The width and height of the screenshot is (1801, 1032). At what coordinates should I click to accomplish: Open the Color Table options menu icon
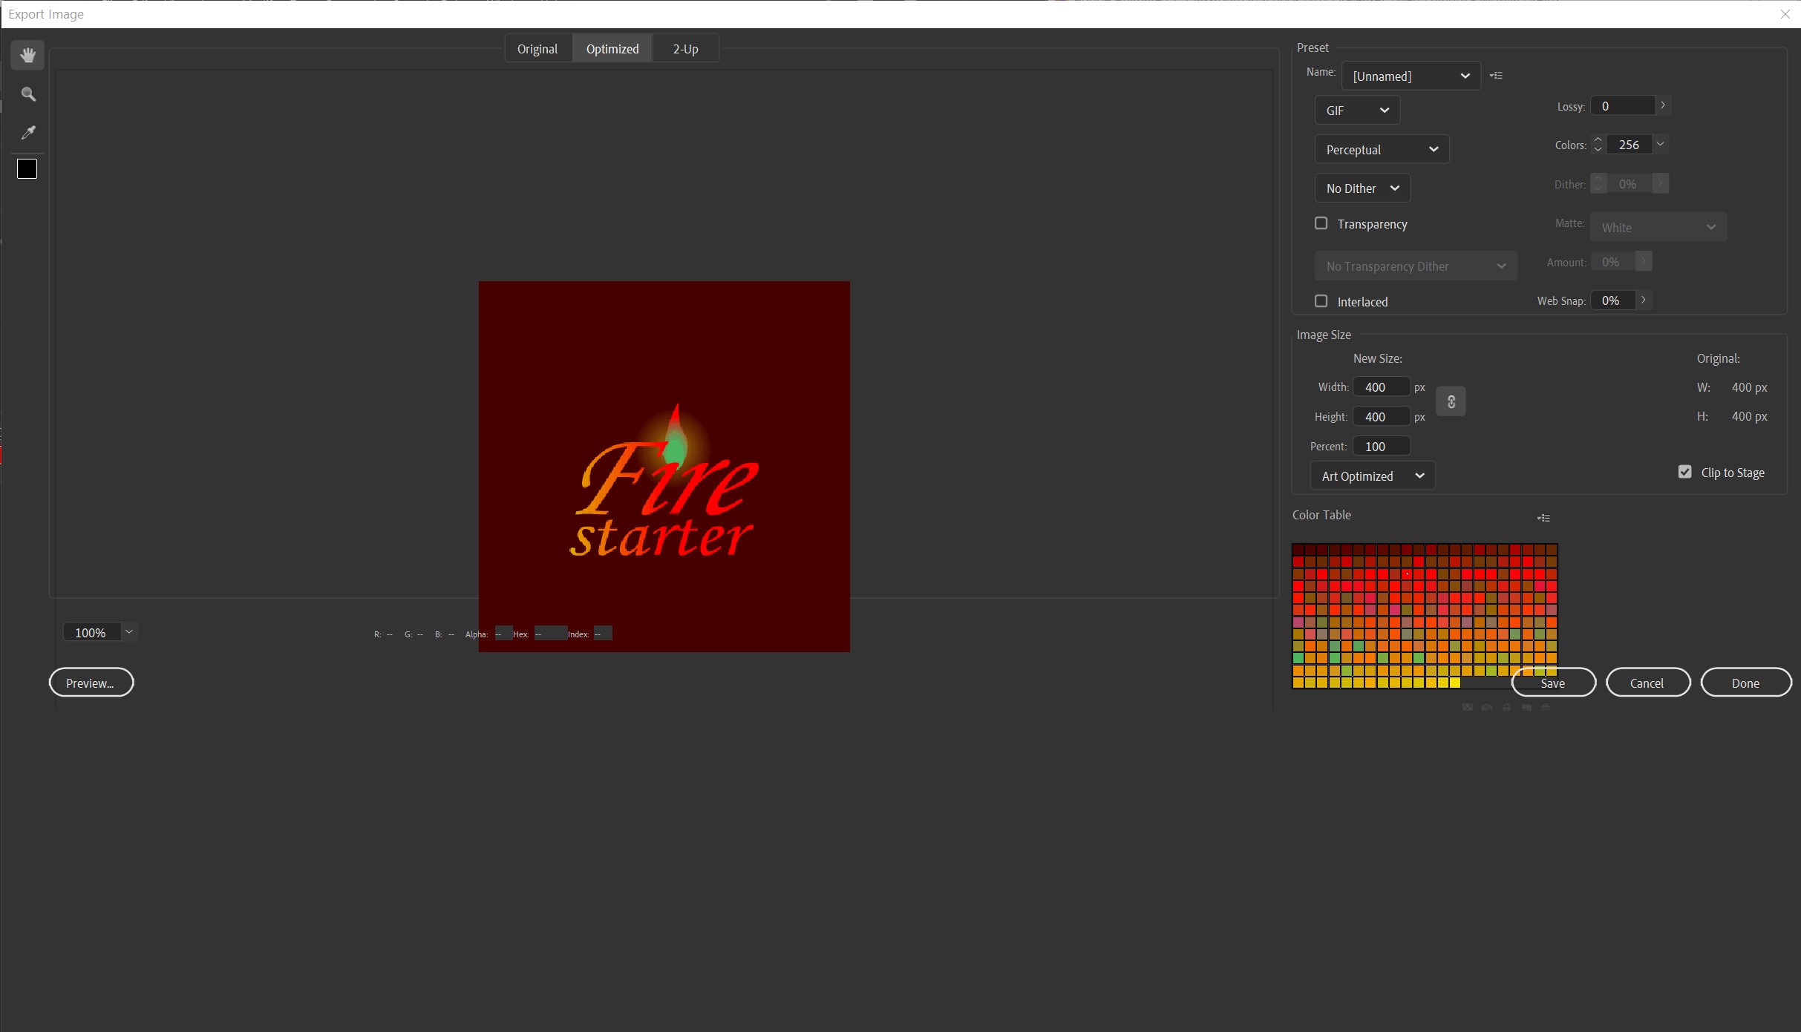(x=1544, y=517)
